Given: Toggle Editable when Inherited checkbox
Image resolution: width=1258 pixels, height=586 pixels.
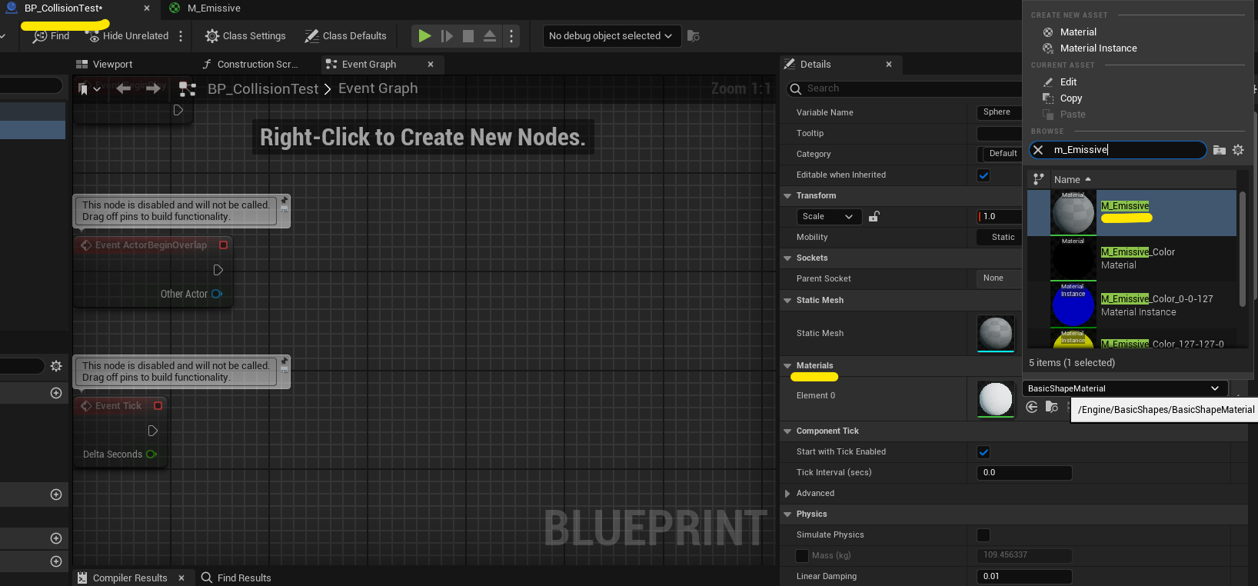Looking at the screenshot, I should (x=983, y=175).
